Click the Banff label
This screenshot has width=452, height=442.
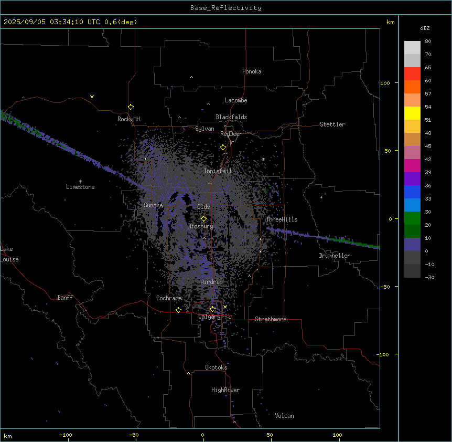[x=65, y=298]
